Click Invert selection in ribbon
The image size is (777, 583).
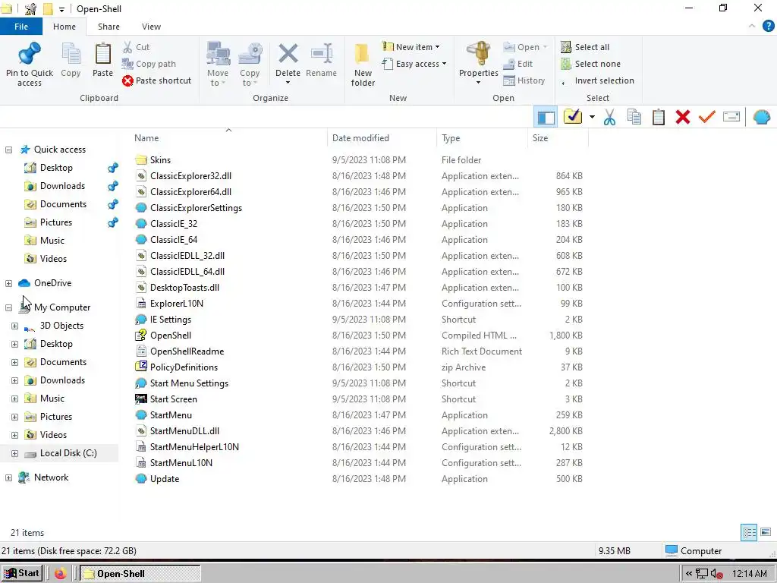[598, 80]
